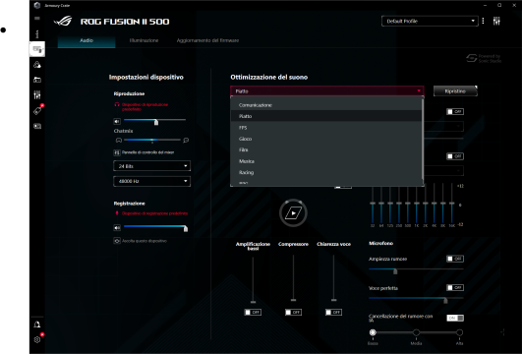Click the mixer control panel icon
Image resolution: width=522 pixels, height=354 pixels.
click(x=117, y=152)
